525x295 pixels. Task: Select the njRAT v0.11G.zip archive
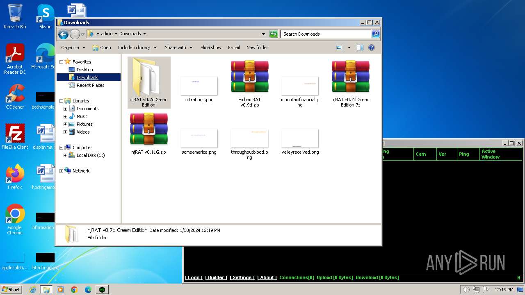click(148, 133)
